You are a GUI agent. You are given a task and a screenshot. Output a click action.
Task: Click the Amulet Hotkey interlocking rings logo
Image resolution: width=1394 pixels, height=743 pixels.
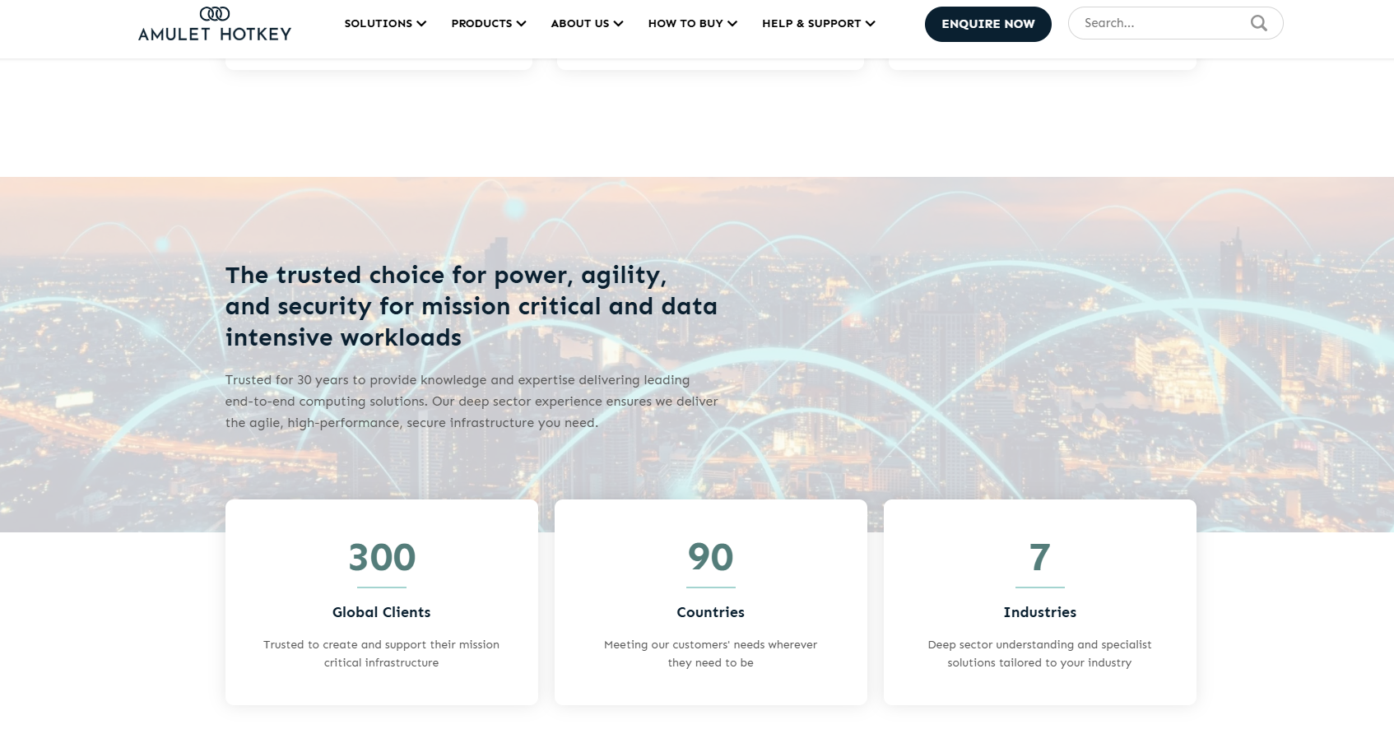(215, 13)
